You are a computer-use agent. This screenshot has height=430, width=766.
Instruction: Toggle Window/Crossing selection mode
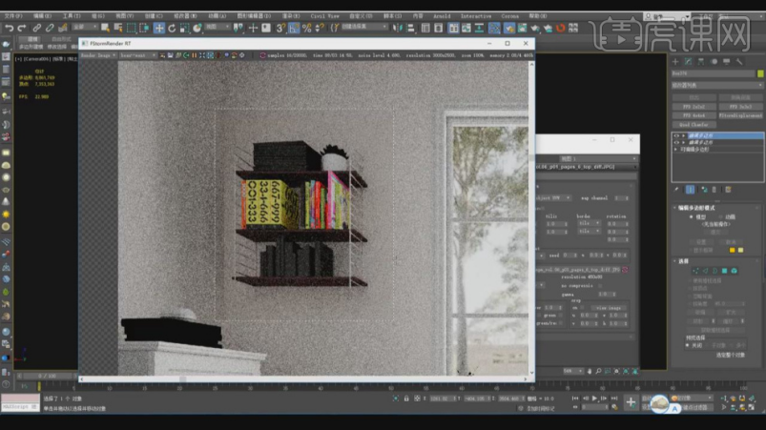tap(144, 28)
